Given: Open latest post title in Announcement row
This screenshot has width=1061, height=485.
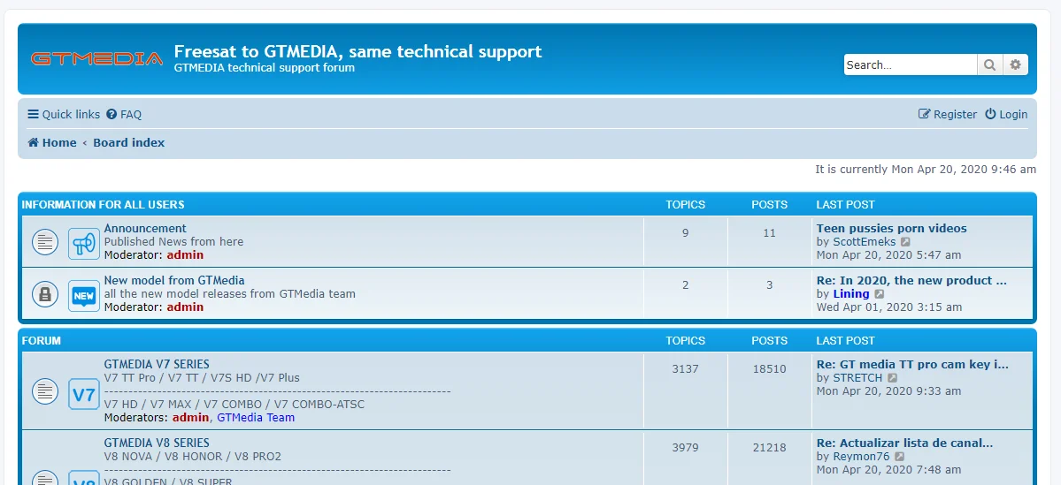Looking at the screenshot, I should pos(891,228).
